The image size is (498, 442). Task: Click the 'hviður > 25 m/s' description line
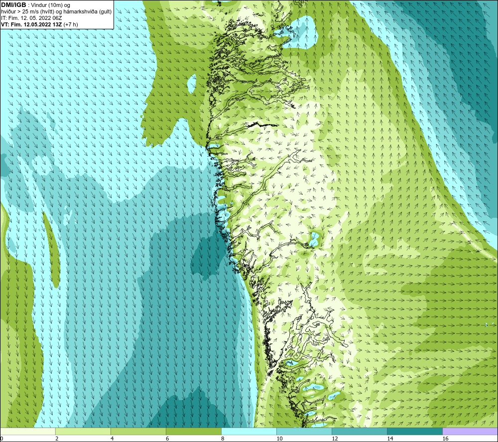coord(56,12)
